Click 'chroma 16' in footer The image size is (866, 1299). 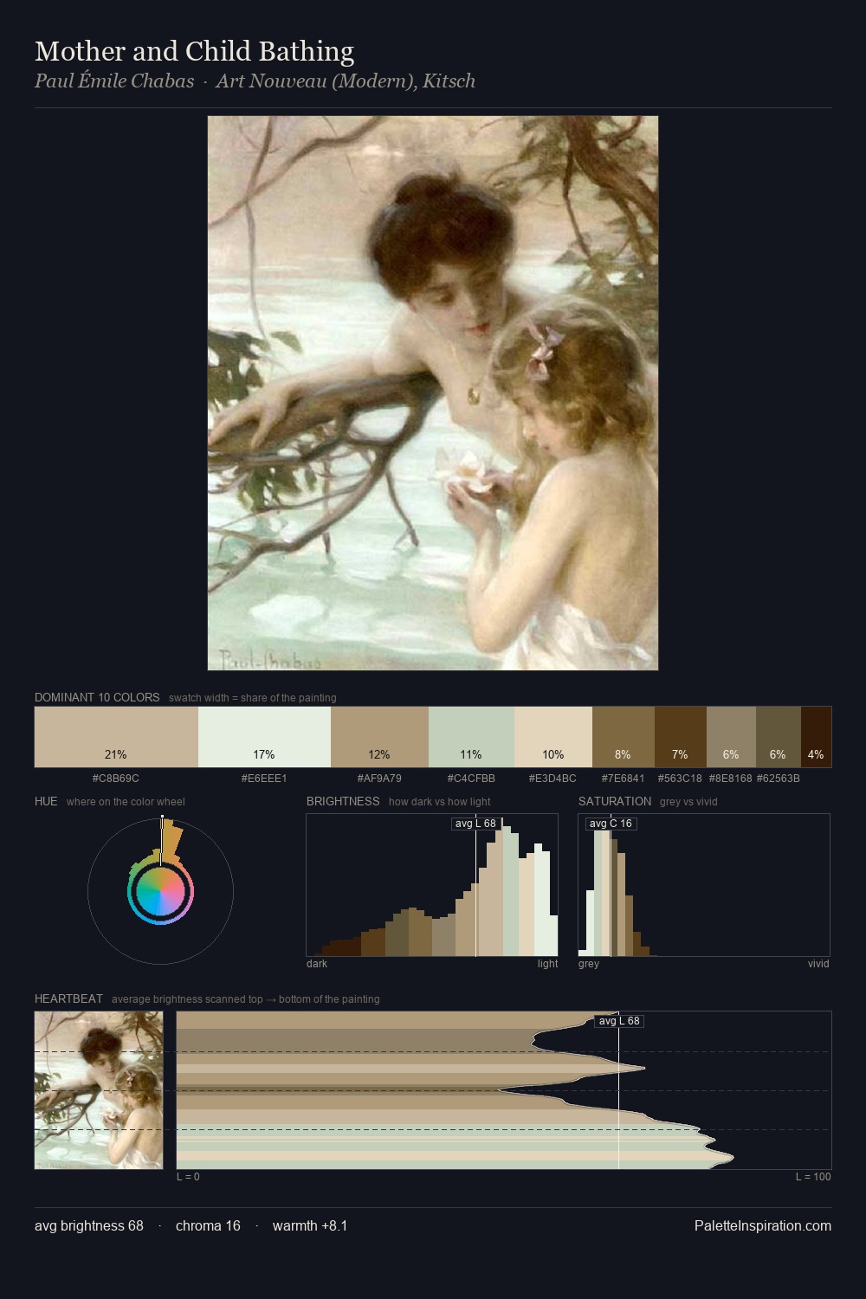click(x=208, y=1225)
